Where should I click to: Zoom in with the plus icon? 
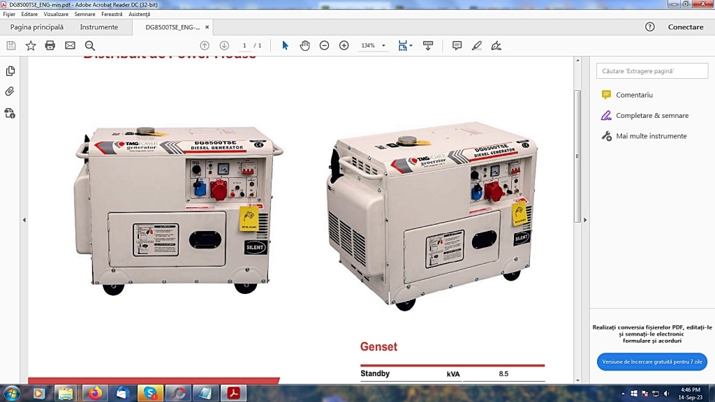(x=344, y=45)
